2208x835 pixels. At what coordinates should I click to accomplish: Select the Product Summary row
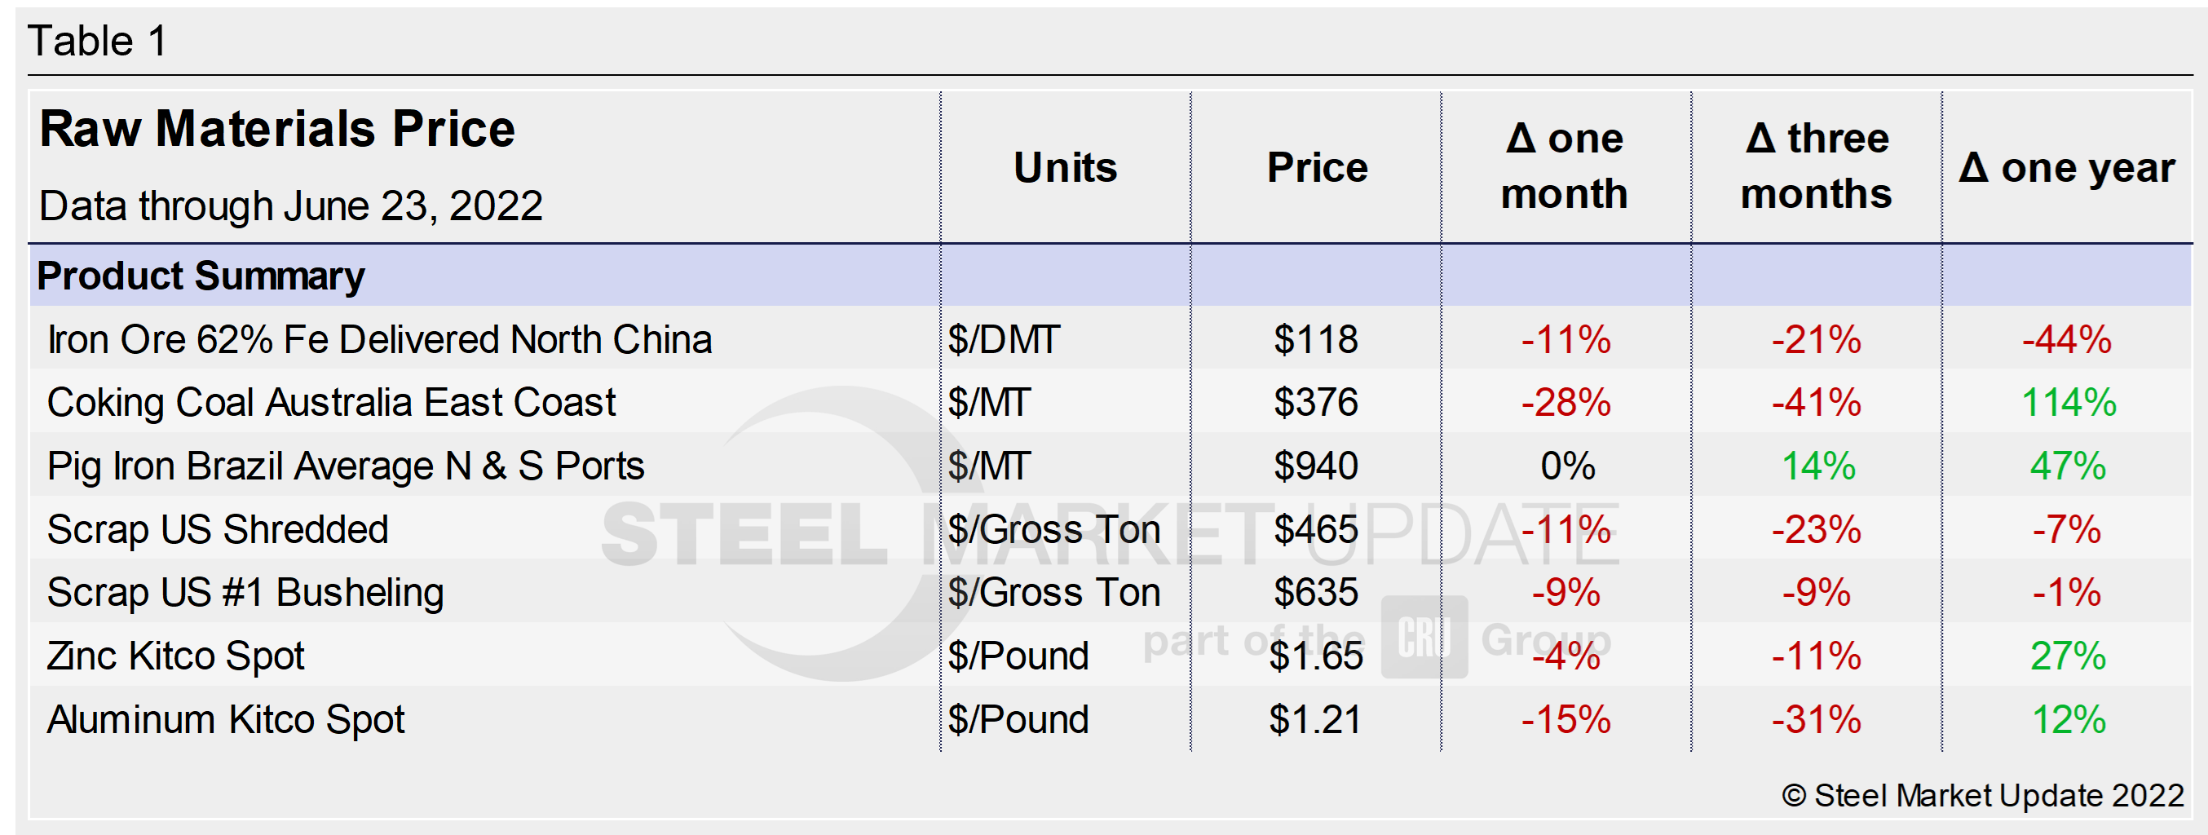tap(201, 276)
